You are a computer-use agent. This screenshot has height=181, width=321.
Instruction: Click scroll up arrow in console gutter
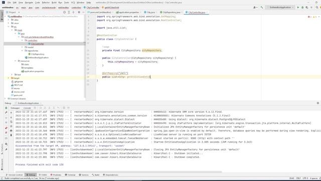click(x=11, y=113)
